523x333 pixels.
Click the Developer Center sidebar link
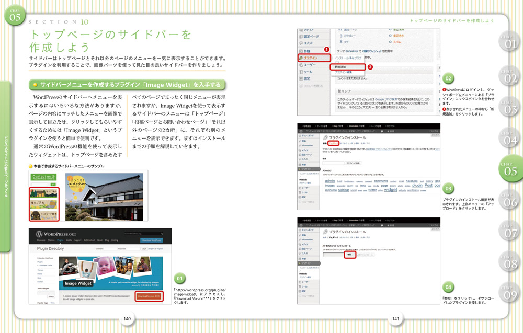click(x=47, y=266)
